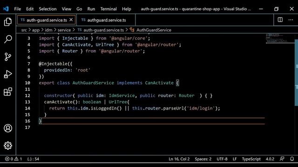
Task: Close the auth-guard.service.ts tab
Action: click(x=71, y=19)
